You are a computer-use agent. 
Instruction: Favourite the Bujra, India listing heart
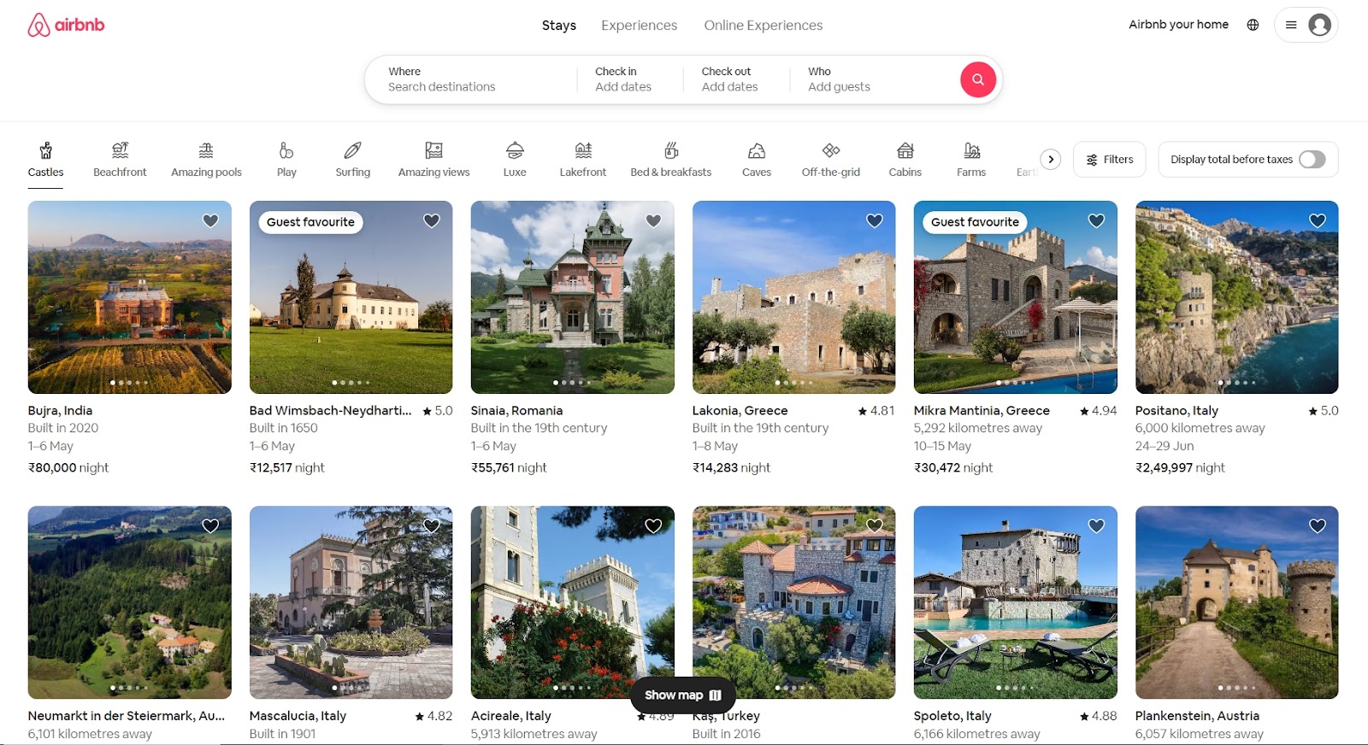210,221
